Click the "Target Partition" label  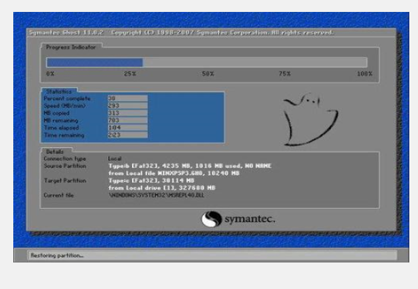click(x=65, y=180)
